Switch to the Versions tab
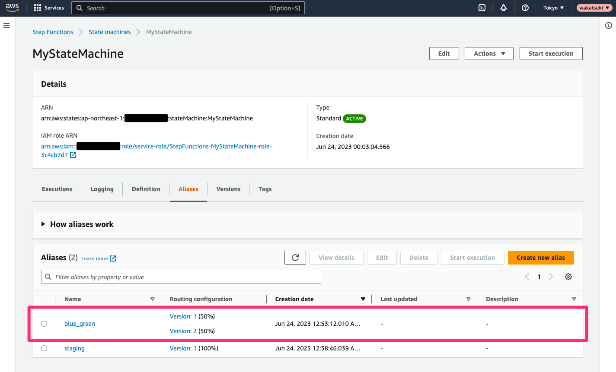Screen dimensions: 616x372 pyautogui.click(x=228, y=189)
